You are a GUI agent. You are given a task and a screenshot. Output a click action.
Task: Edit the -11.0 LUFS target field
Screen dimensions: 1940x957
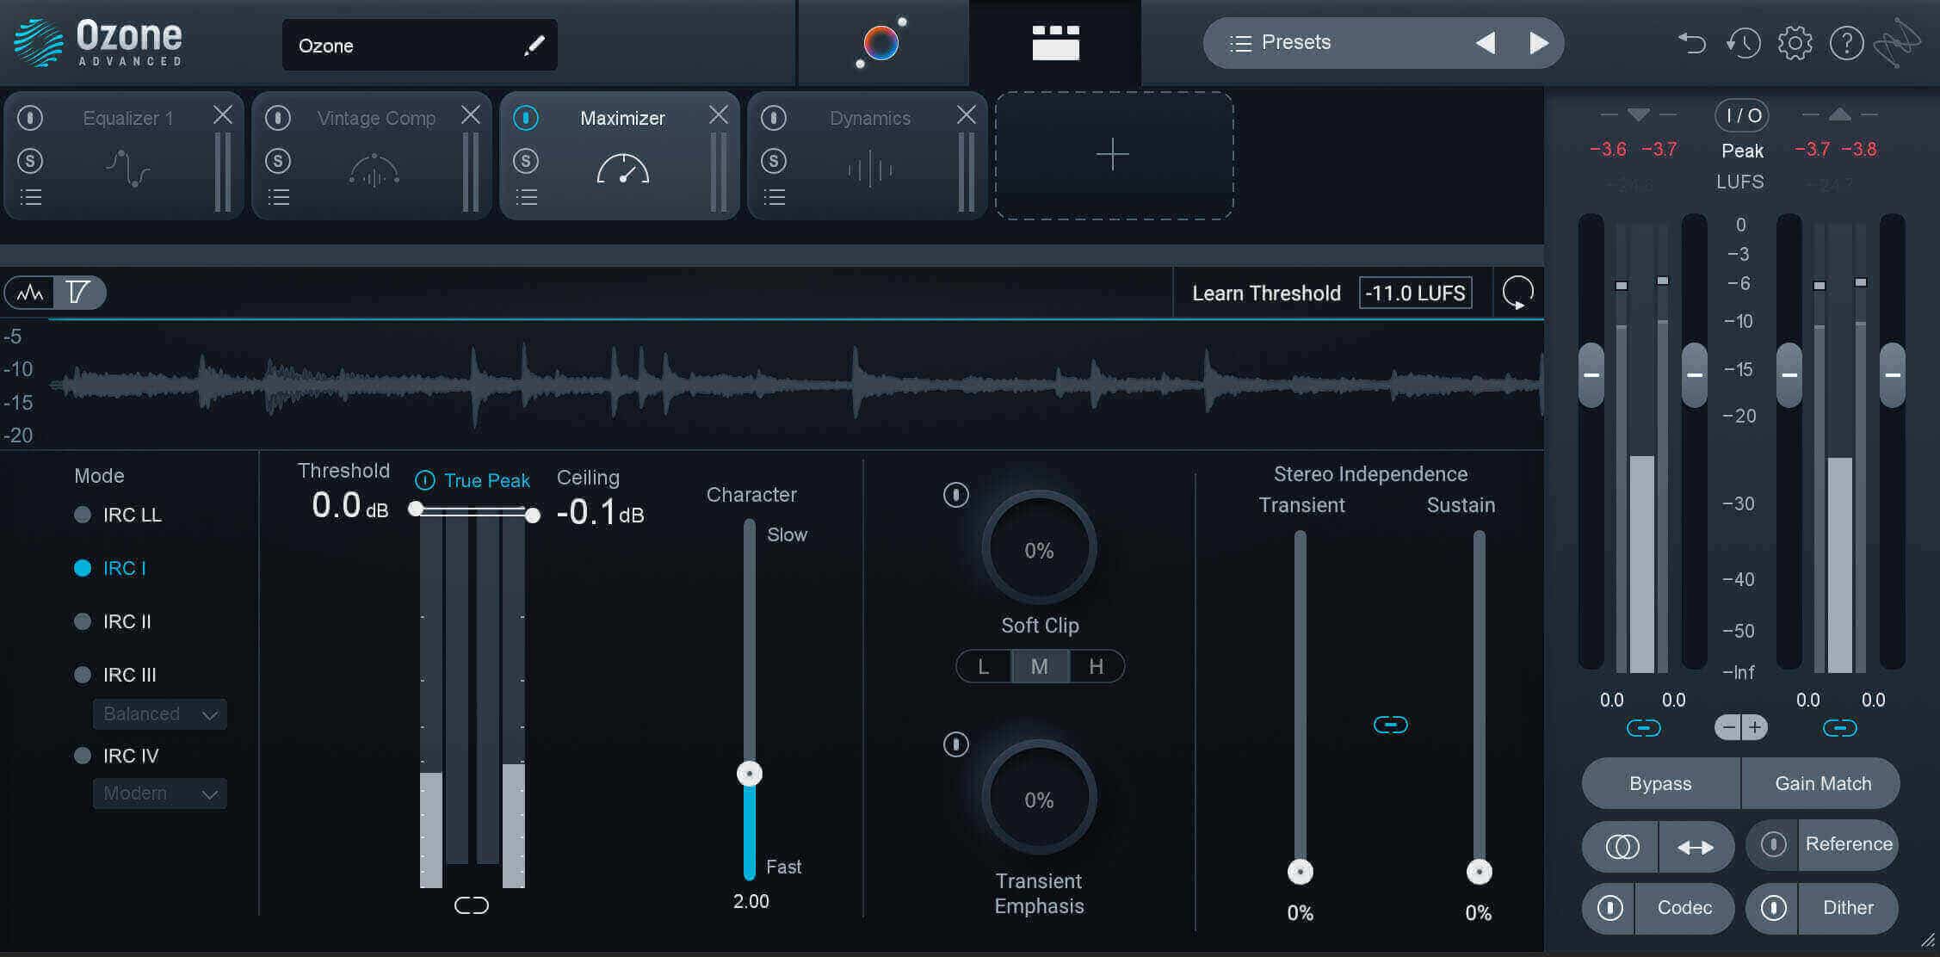coord(1415,293)
